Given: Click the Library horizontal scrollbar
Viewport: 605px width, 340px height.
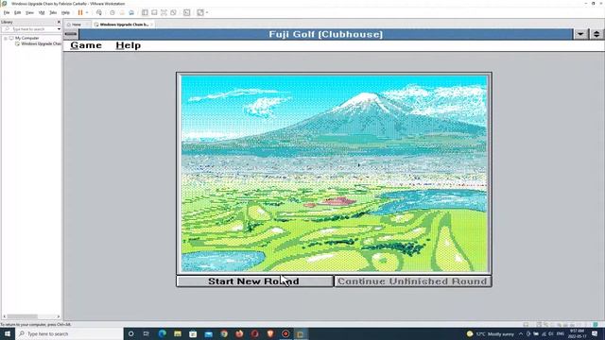Looking at the screenshot, I should click(x=31, y=316).
